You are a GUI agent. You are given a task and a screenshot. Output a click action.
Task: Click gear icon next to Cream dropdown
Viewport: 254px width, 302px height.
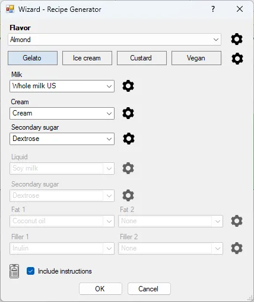click(x=128, y=113)
